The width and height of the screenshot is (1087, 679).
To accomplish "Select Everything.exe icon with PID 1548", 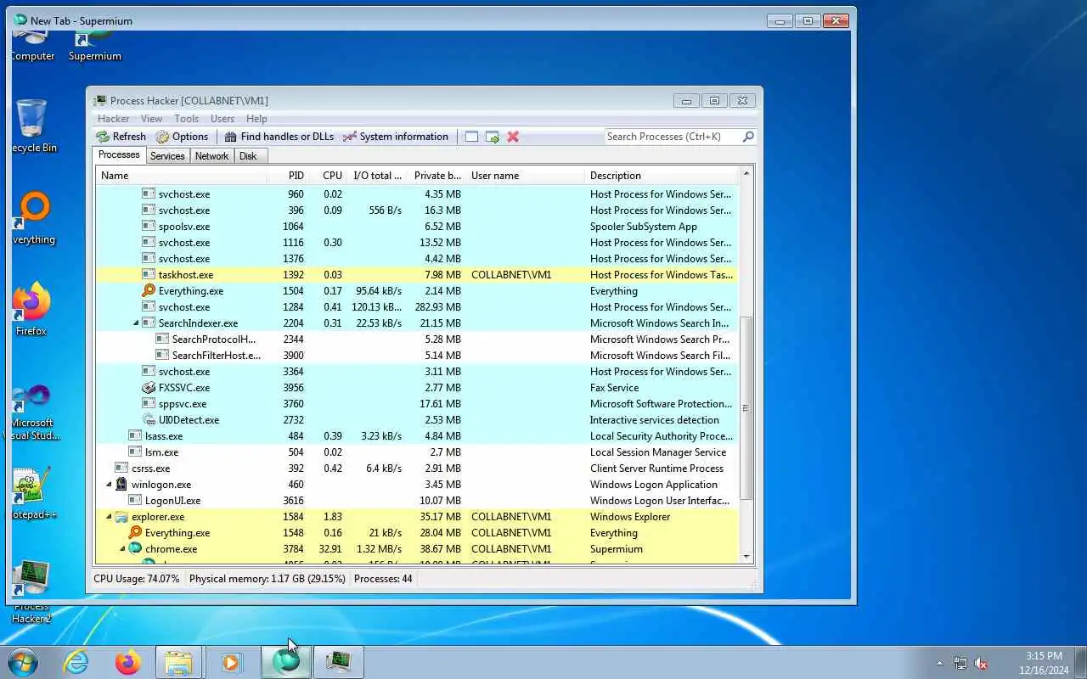I will click(x=135, y=533).
